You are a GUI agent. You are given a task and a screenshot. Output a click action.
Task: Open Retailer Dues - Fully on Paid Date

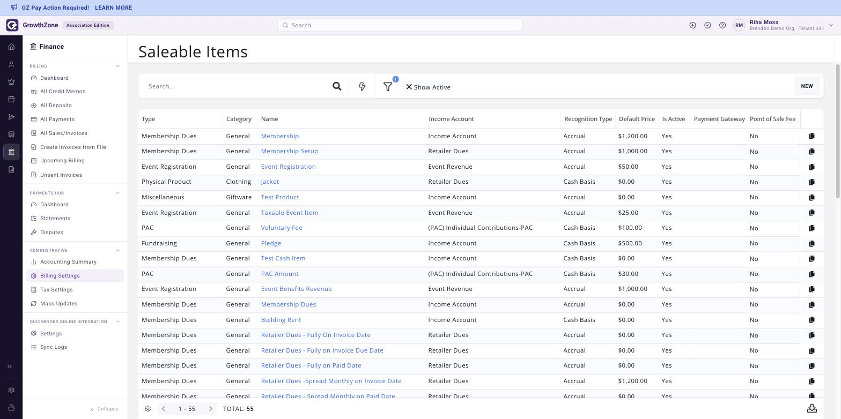tap(311, 365)
